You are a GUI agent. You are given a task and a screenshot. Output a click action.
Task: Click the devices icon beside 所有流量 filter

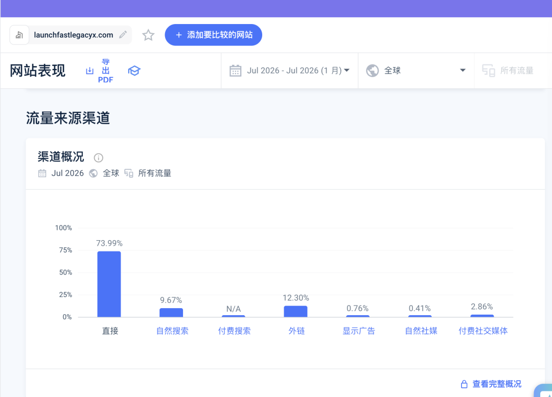coord(488,71)
